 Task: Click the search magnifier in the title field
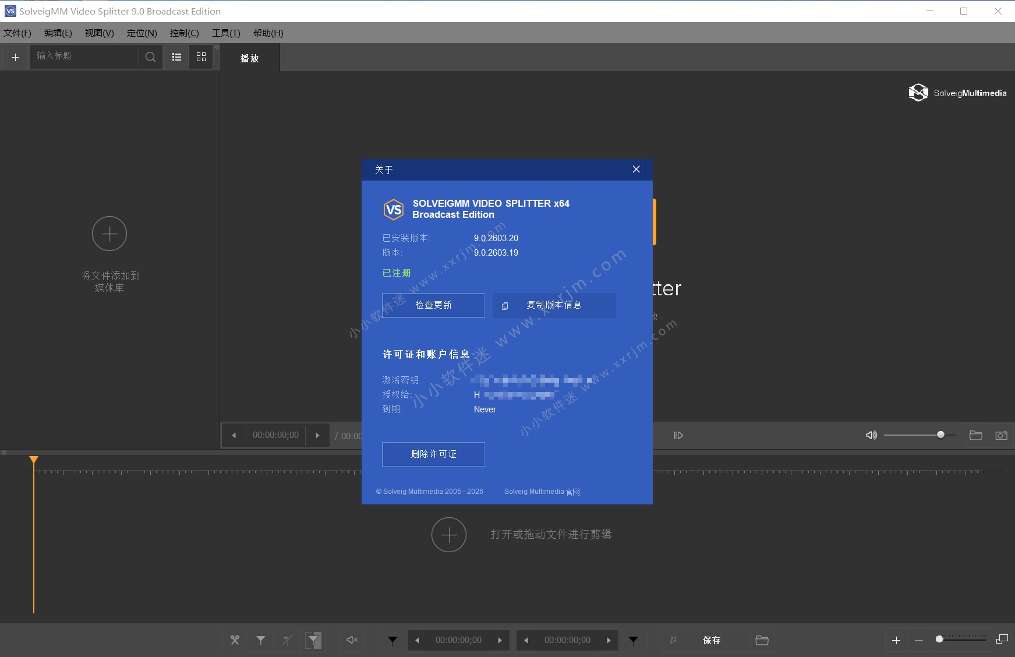(x=150, y=57)
